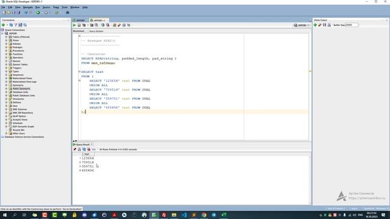Viewport: 390px width, 219px height.
Task: Click the TEXT column header in results
Action: coord(88,154)
